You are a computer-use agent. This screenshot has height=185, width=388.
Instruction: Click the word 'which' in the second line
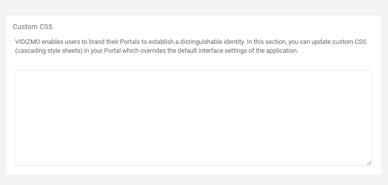pyautogui.click(x=131, y=51)
